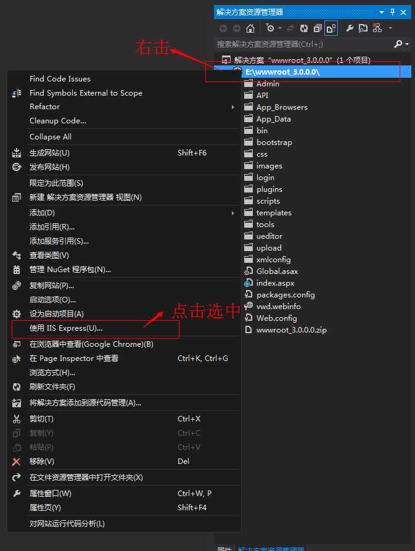Viewport: 415px width, 551px height.
Task: Open dropdown arrow next to pending changes filter
Action: click(280, 28)
